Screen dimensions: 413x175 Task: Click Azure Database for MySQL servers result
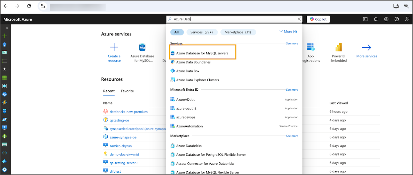(202, 53)
